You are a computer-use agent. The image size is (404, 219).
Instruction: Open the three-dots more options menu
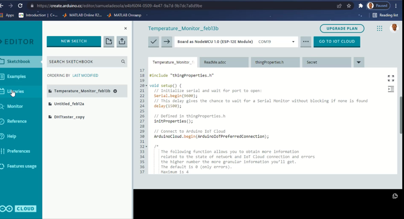(x=305, y=41)
